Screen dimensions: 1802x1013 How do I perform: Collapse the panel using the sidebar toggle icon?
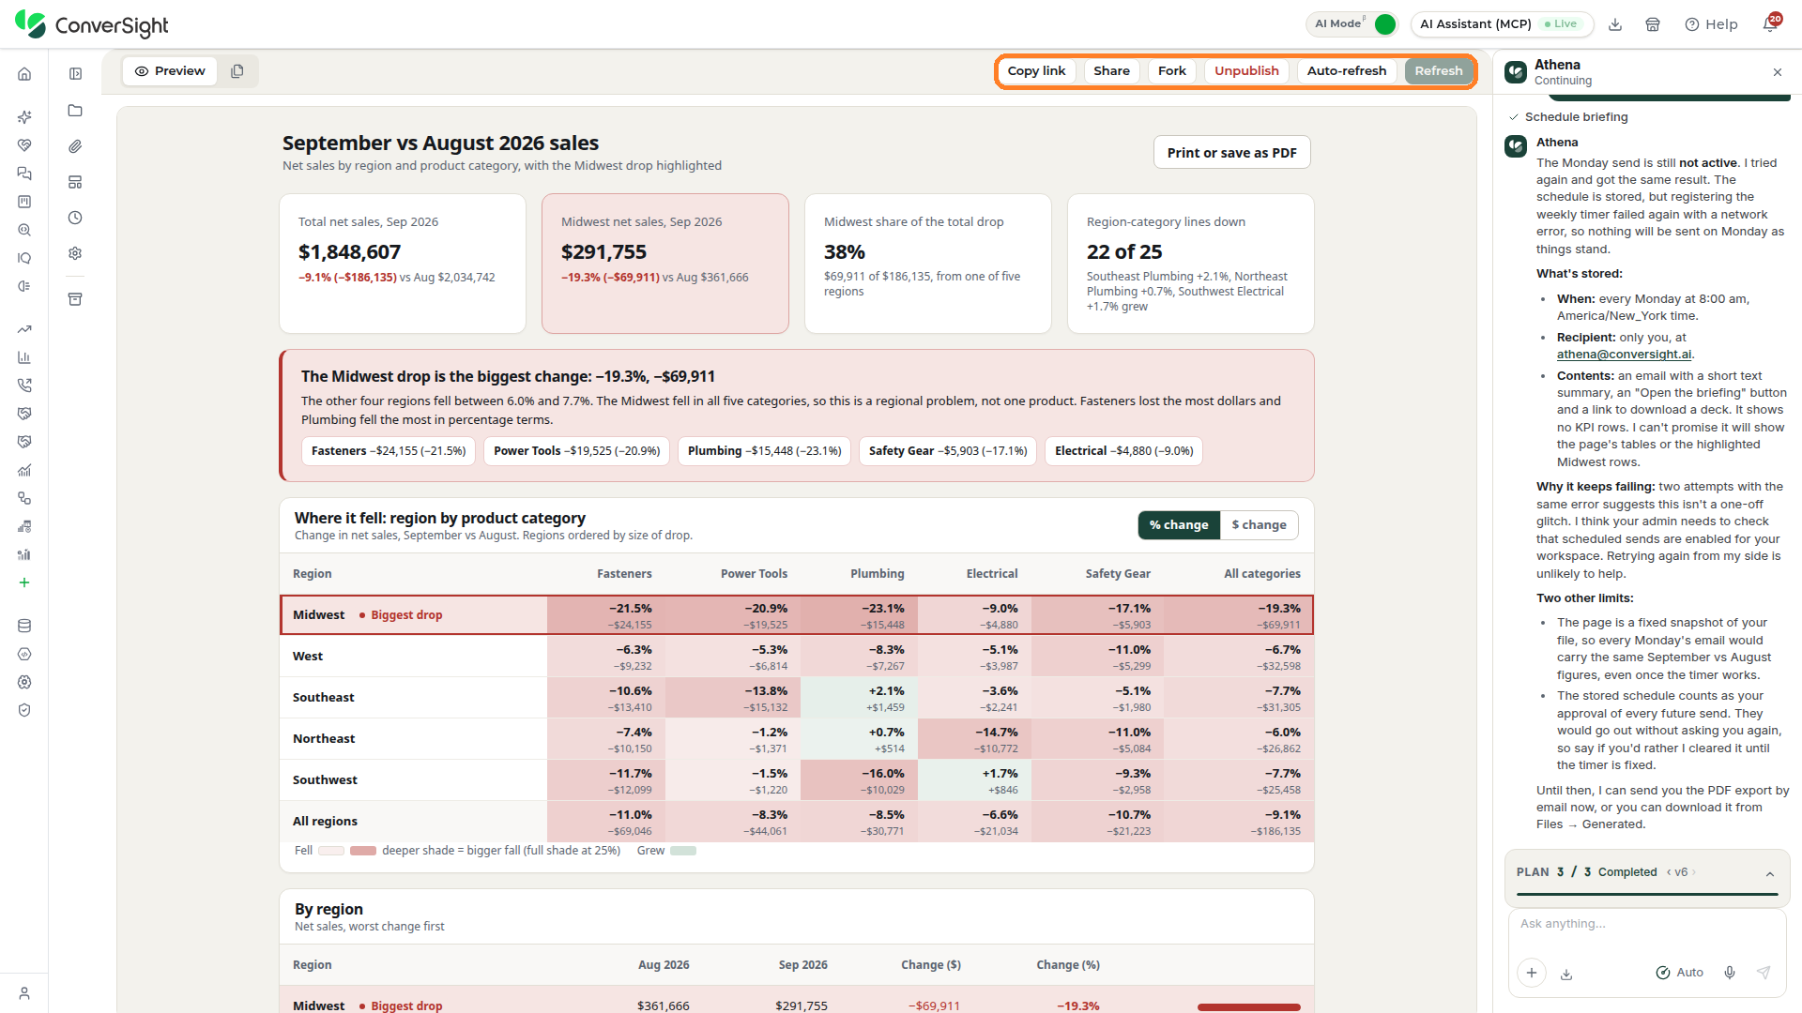tap(75, 74)
